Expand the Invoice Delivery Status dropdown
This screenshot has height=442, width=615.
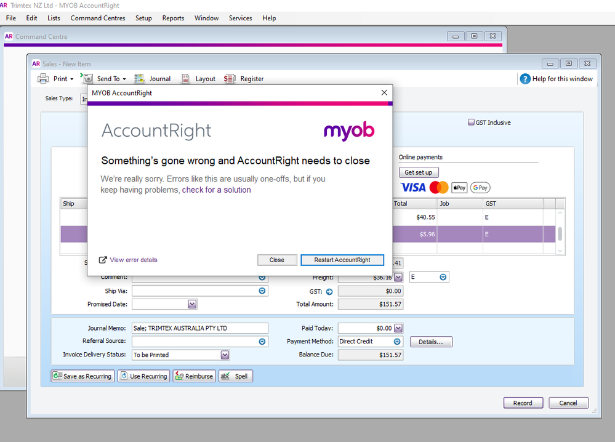coord(225,355)
